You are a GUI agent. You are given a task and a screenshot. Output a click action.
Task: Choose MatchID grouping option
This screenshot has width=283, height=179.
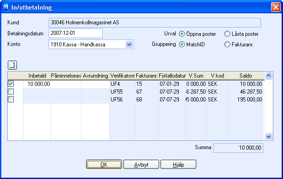click(182, 45)
